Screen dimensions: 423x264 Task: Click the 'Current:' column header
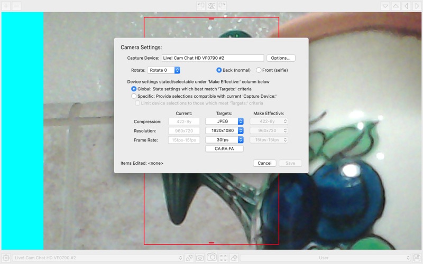tap(184, 114)
